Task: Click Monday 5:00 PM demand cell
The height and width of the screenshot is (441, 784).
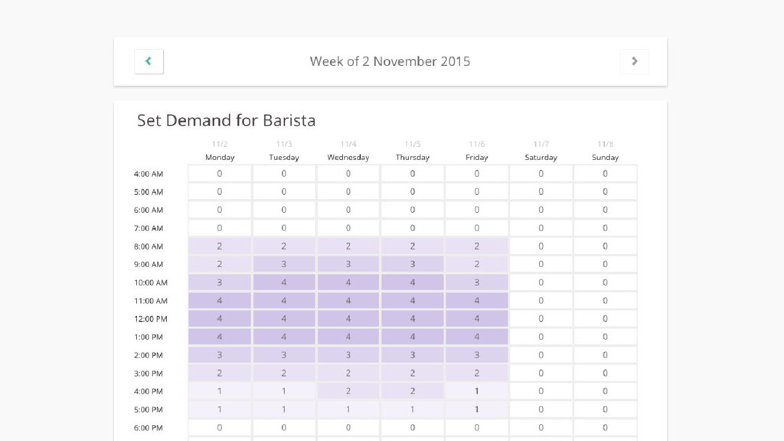Action: click(x=220, y=409)
